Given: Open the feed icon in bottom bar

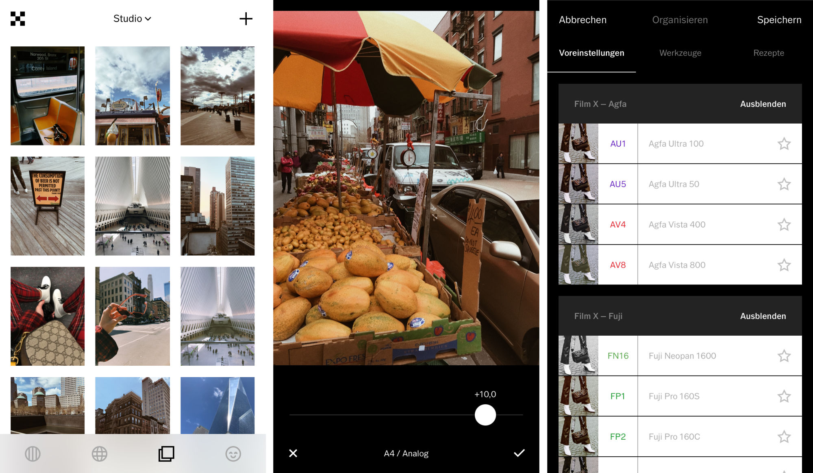Looking at the screenshot, I should (x=33, y=453).
